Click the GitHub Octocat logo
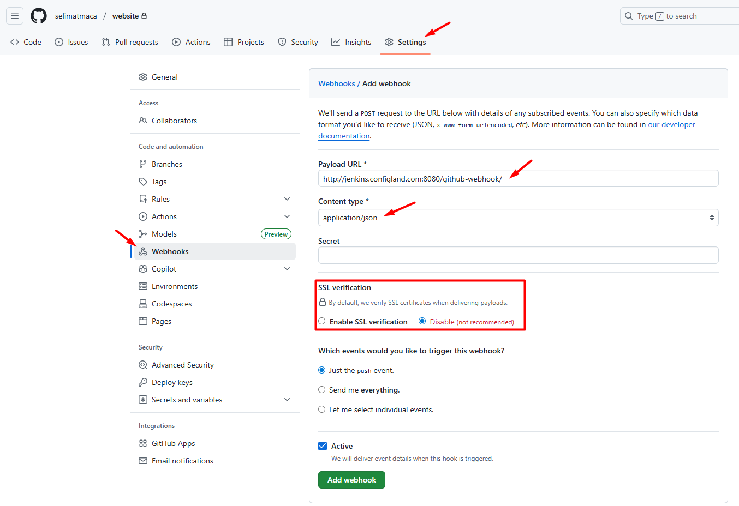This screenshot has height=506, width=739. click(39, 16)
